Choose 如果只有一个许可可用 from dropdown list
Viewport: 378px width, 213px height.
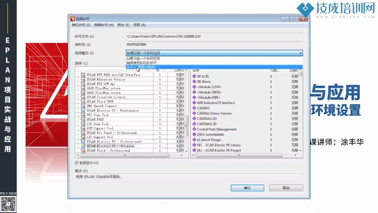click(x=143, y=59)
